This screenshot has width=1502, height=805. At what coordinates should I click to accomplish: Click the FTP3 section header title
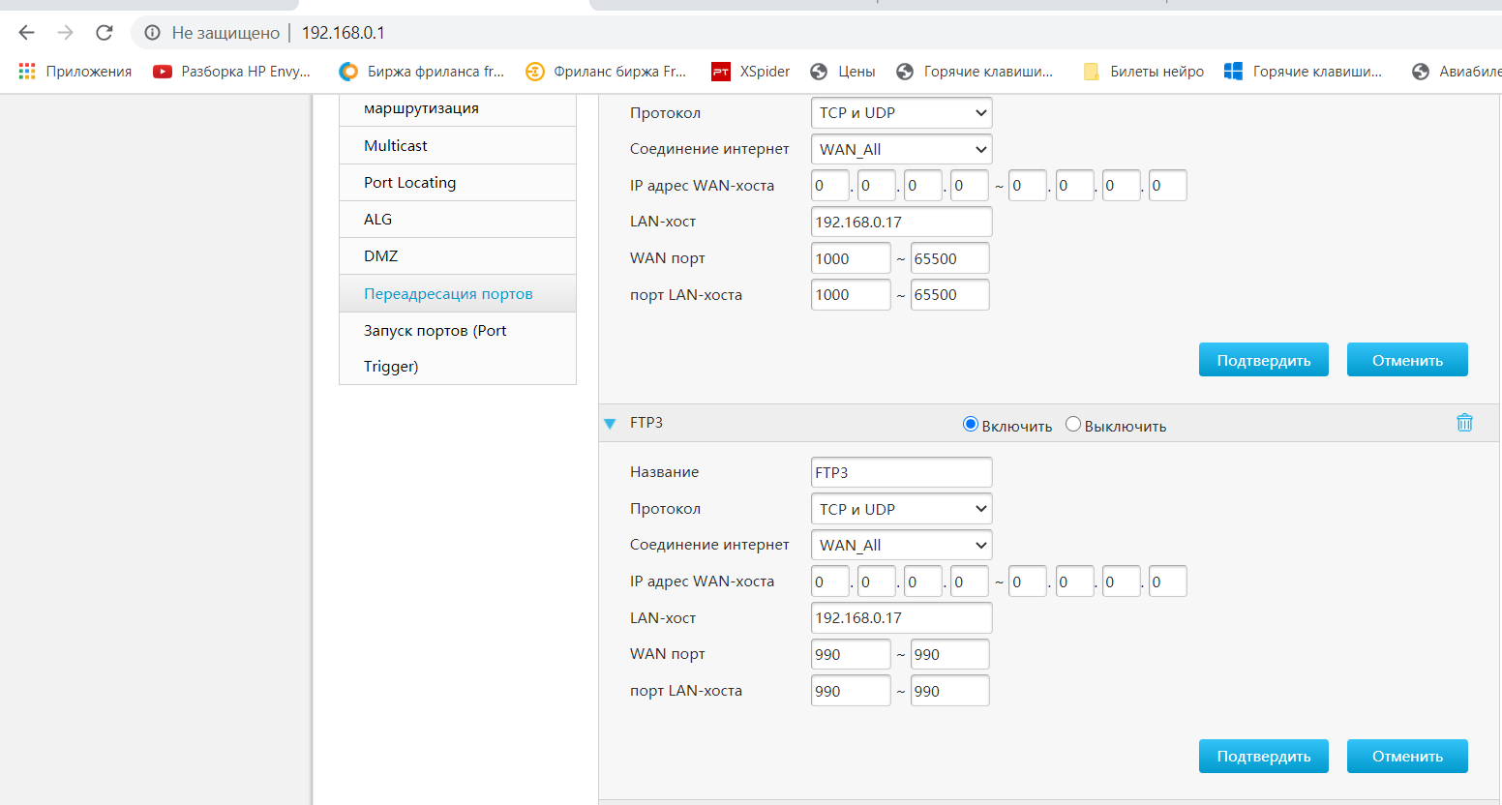[646, 423]
